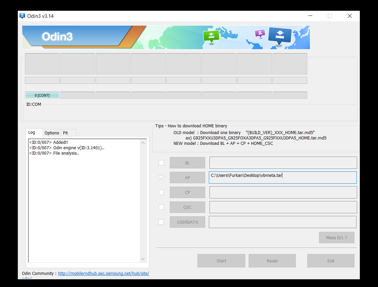Toggle the AP checkbox
This screenshot has width=378, height=287.
point(161,178)
